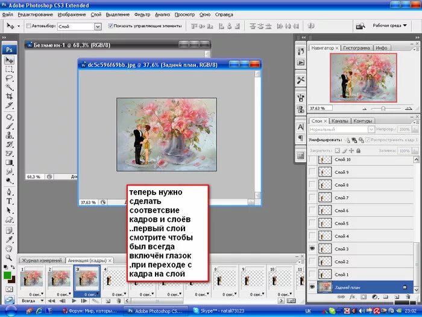The width and height of the screenshot is (422, 317).
Task: Add layer style fx icon
Action: pyautogui.click(x=352, y=297)
